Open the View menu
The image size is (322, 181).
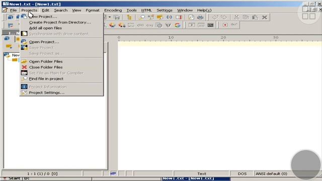[76, 10]
